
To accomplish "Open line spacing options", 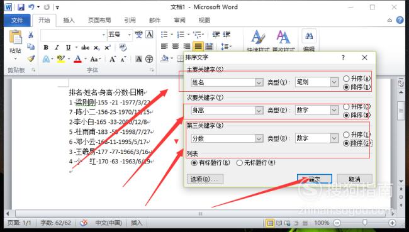I will click(x=226, y=47).
